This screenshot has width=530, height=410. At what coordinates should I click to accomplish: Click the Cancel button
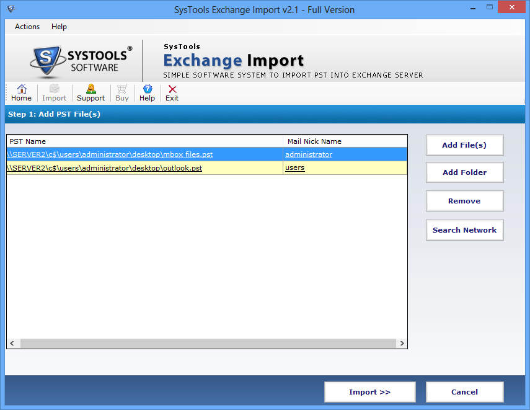(x=464, y=392)
